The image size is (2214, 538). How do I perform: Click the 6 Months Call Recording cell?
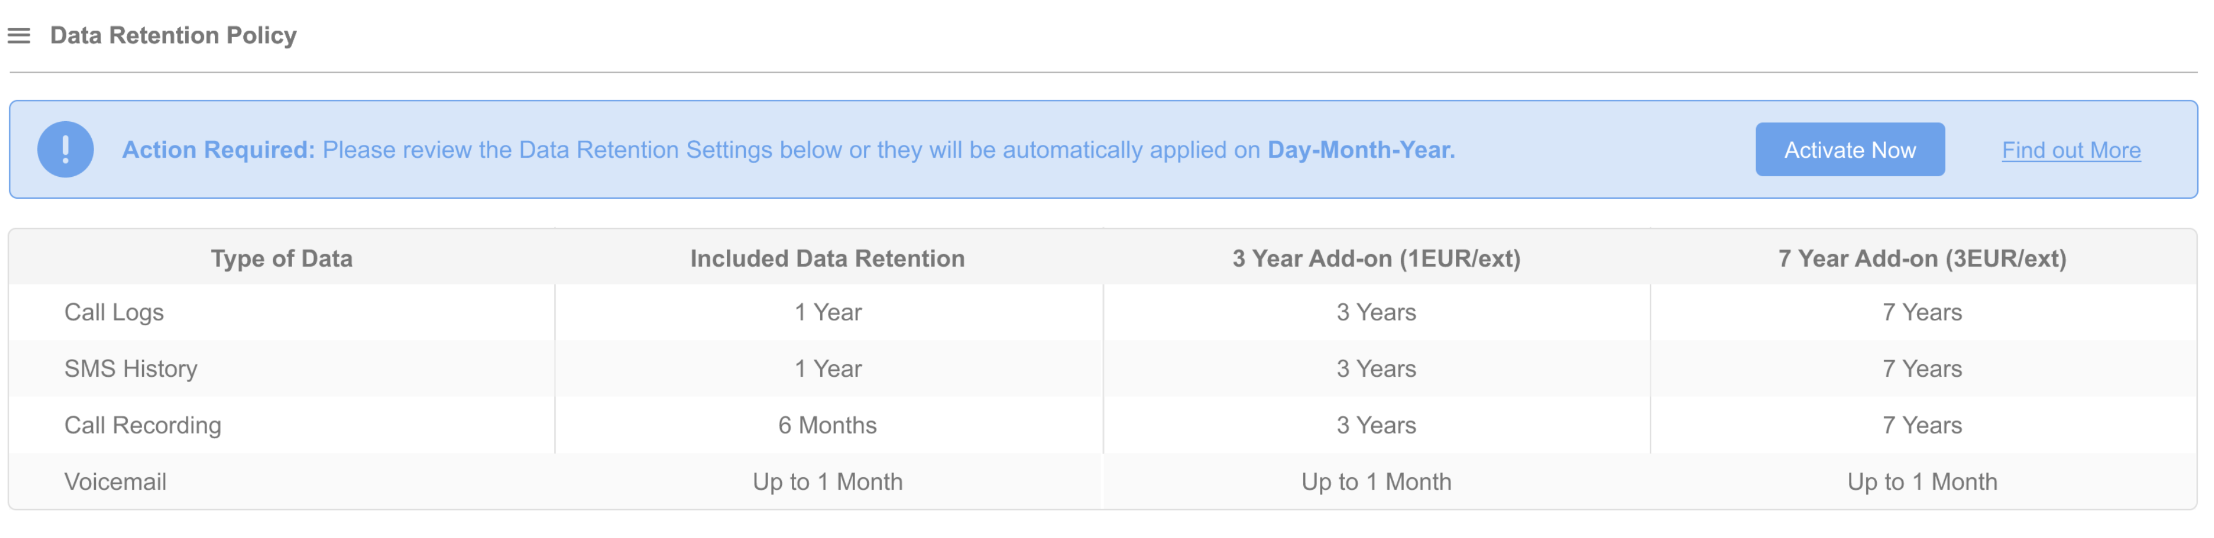(x=828, y=425)
